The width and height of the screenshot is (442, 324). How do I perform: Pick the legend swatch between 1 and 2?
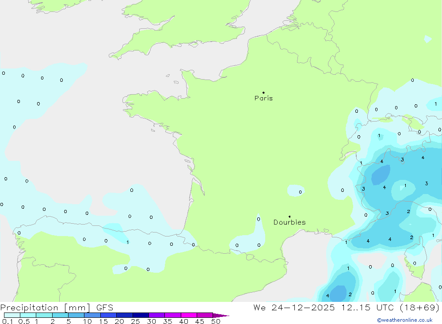[x=44, y=315]
